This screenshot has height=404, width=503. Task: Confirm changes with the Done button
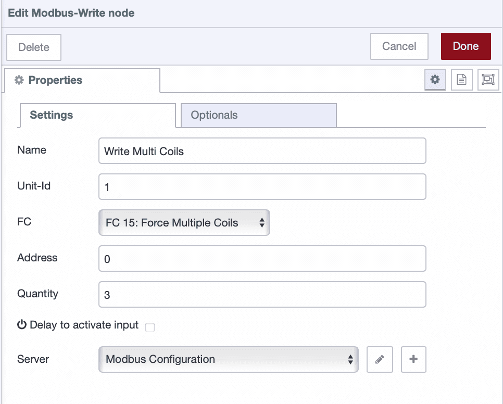pos(466,46)
